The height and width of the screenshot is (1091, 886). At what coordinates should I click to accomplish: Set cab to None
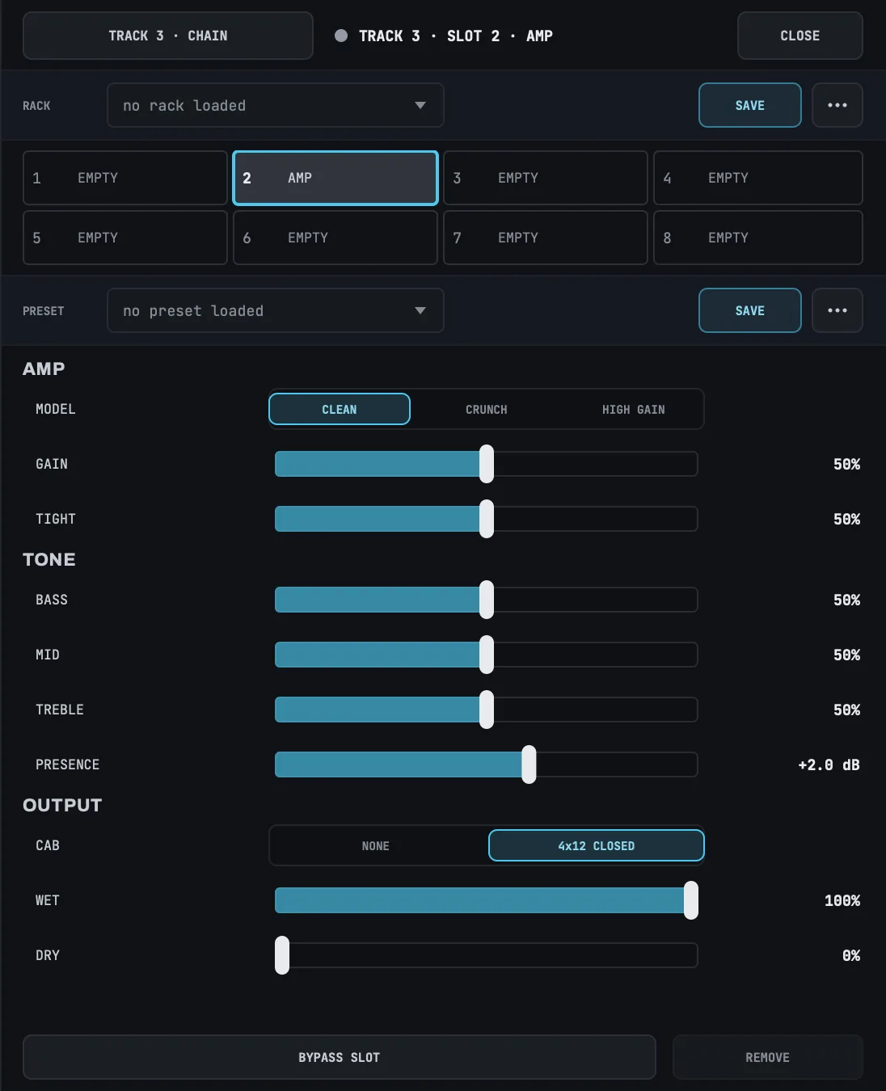pos(376,845)
